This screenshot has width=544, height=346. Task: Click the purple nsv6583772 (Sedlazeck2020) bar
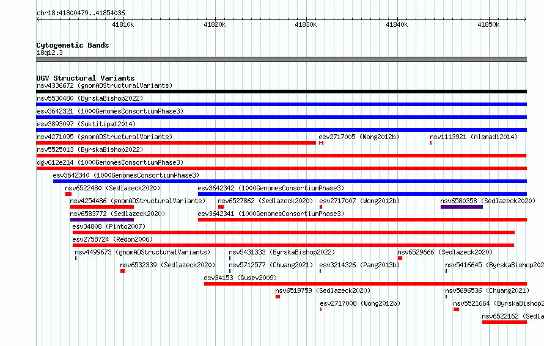pyautogui.click(x=102, y=220)
